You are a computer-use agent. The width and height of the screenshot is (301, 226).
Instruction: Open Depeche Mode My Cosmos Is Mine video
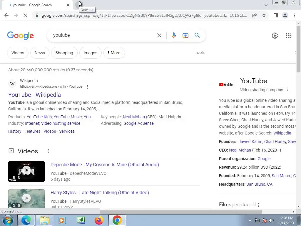click(x=105, y=165)
